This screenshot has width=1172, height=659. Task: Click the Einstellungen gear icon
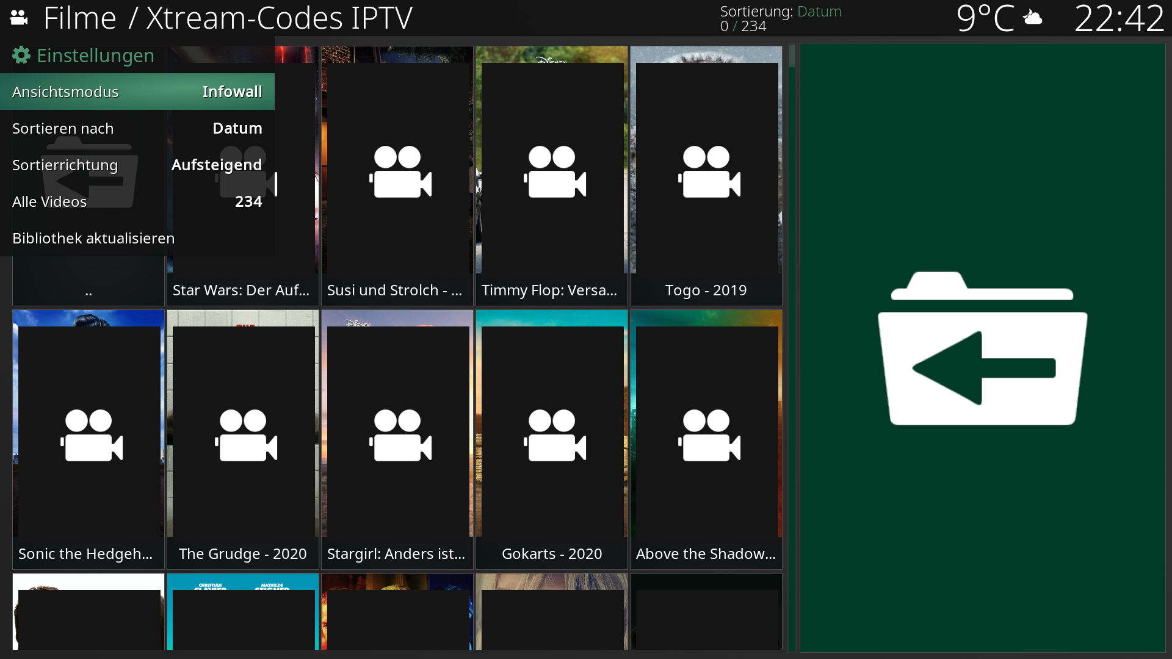[21, 56]
